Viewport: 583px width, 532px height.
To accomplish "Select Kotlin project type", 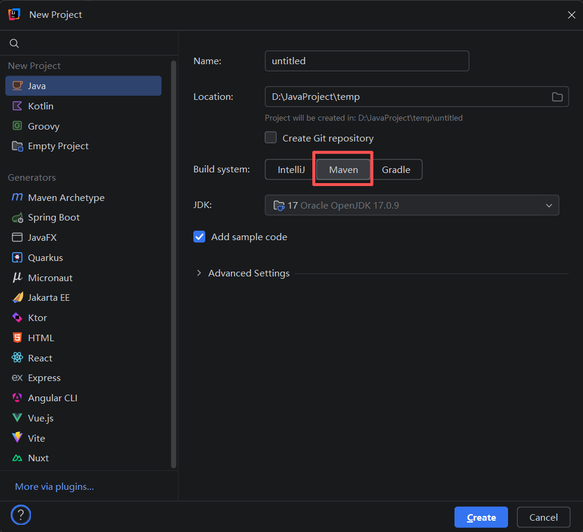I will [x=83, y=106].
